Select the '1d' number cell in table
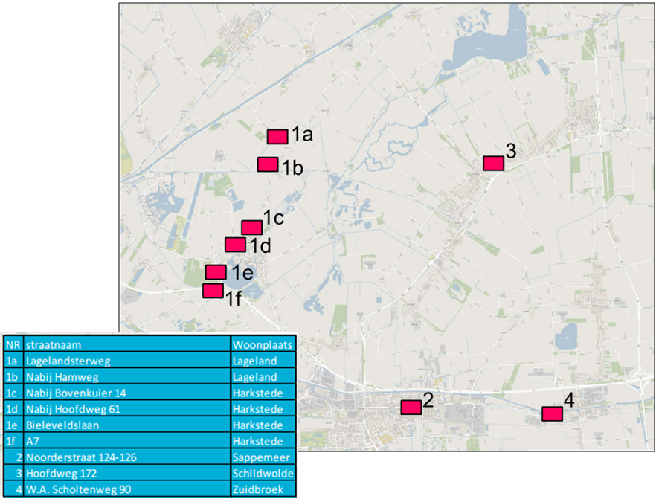 [x=13, y=409]
